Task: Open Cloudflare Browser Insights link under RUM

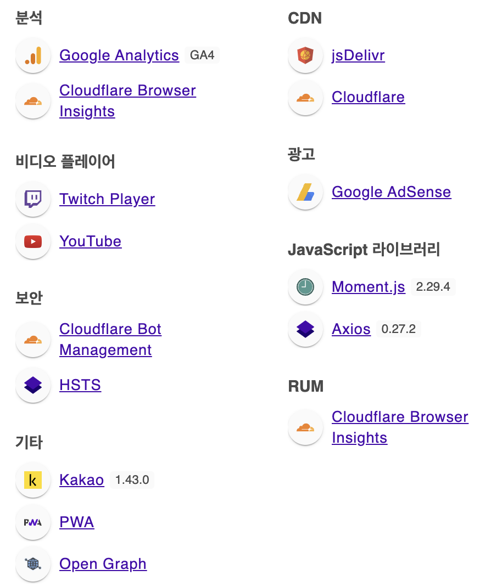Action: [x=400, y=427]
